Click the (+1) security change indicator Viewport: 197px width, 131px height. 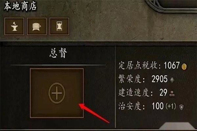[x=171, y=106]
